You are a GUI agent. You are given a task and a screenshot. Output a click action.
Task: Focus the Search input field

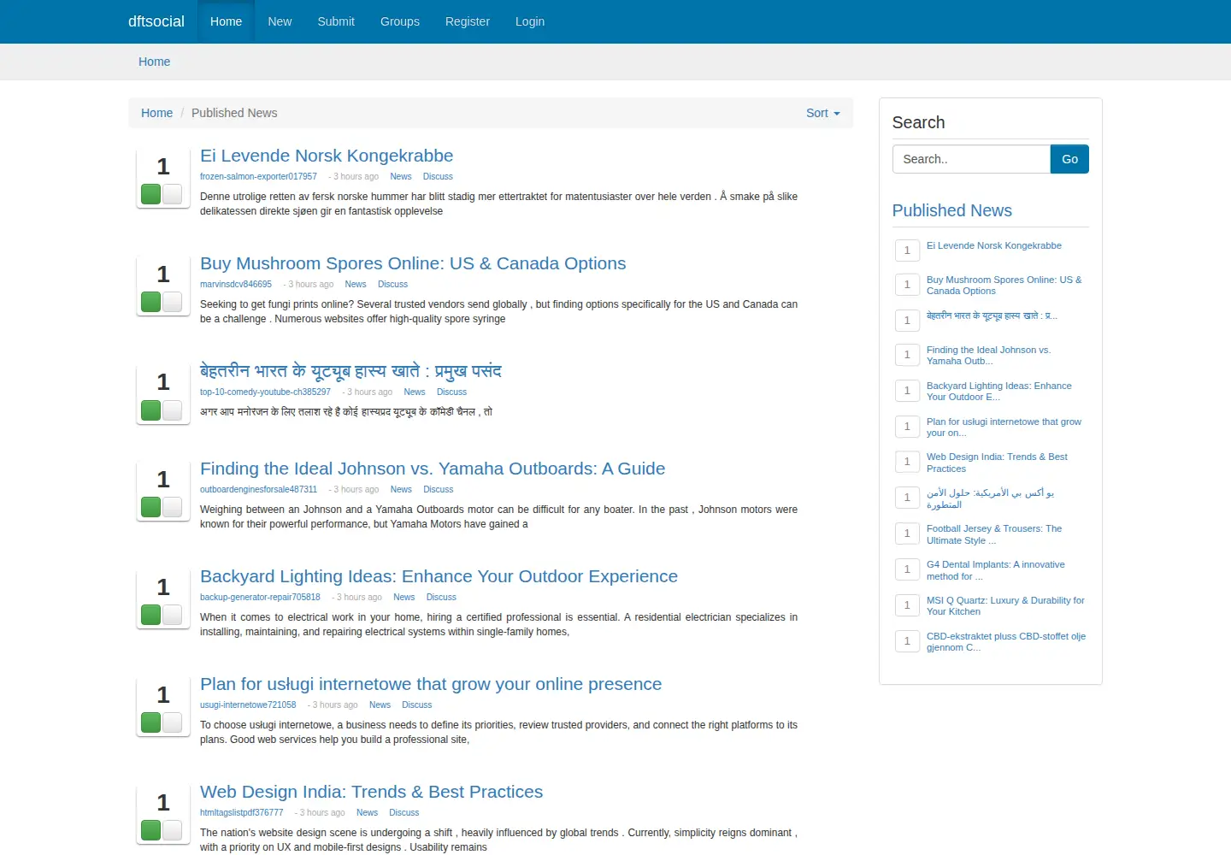[x=971, y=159]
